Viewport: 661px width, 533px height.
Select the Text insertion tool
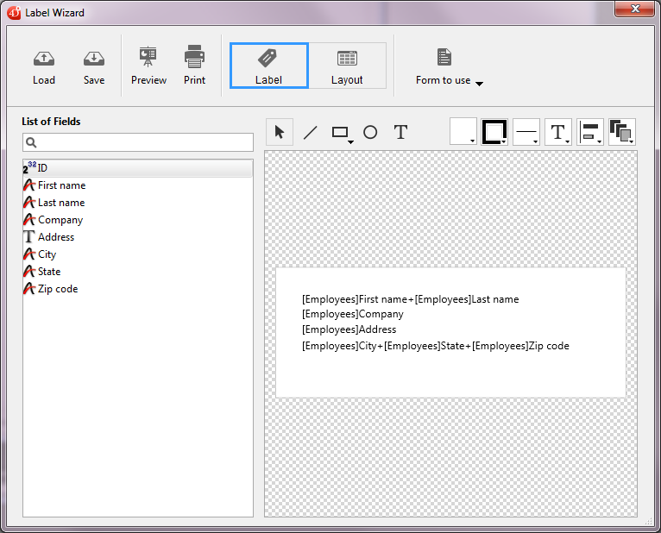400,132
